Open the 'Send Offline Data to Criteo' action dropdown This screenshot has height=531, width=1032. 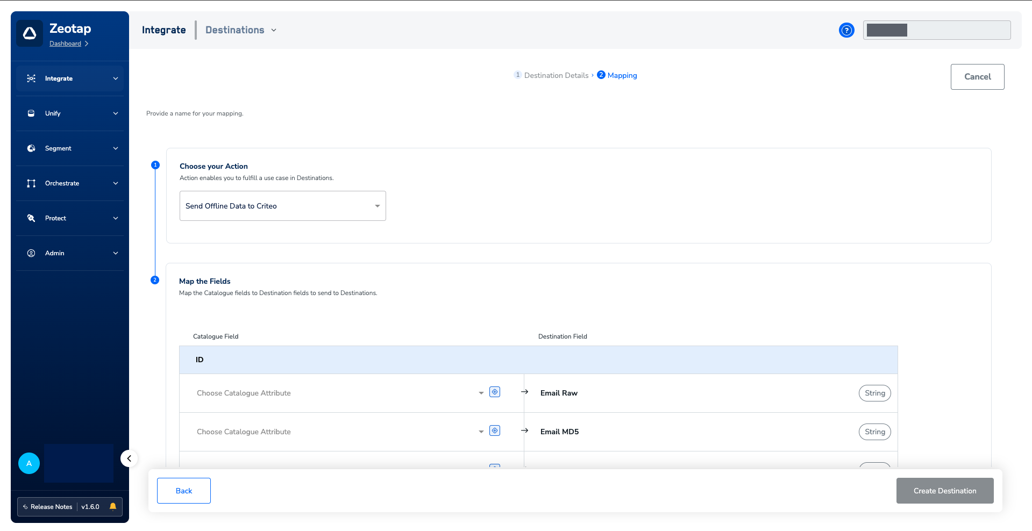283,206
